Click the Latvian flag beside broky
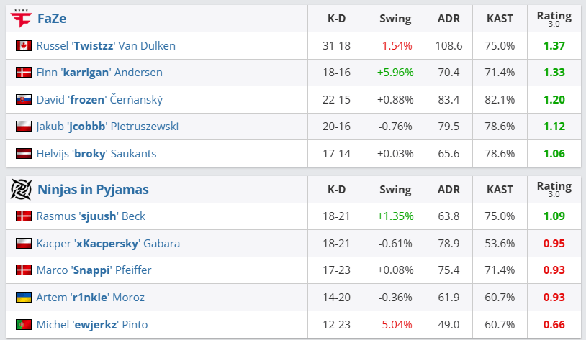586x340 pixels. click(23, 153)
